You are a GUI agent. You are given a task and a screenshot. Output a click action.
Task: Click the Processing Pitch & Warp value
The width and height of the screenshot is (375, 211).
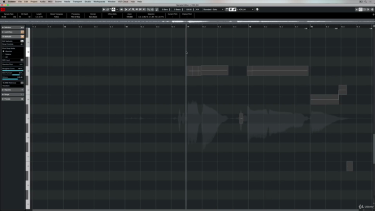[x=76, y=17]
